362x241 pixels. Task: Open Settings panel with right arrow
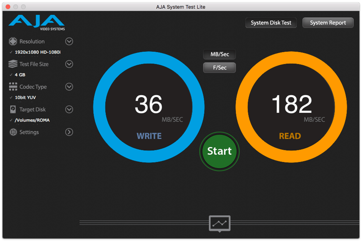coord(69,132)
